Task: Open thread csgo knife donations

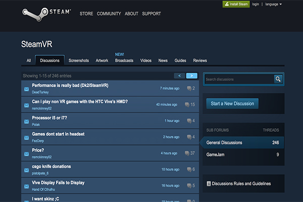Action: point(52,167)
